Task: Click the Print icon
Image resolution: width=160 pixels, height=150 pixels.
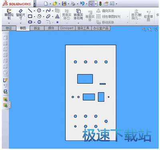Action: pyautogui.click(x=73, y=4)
